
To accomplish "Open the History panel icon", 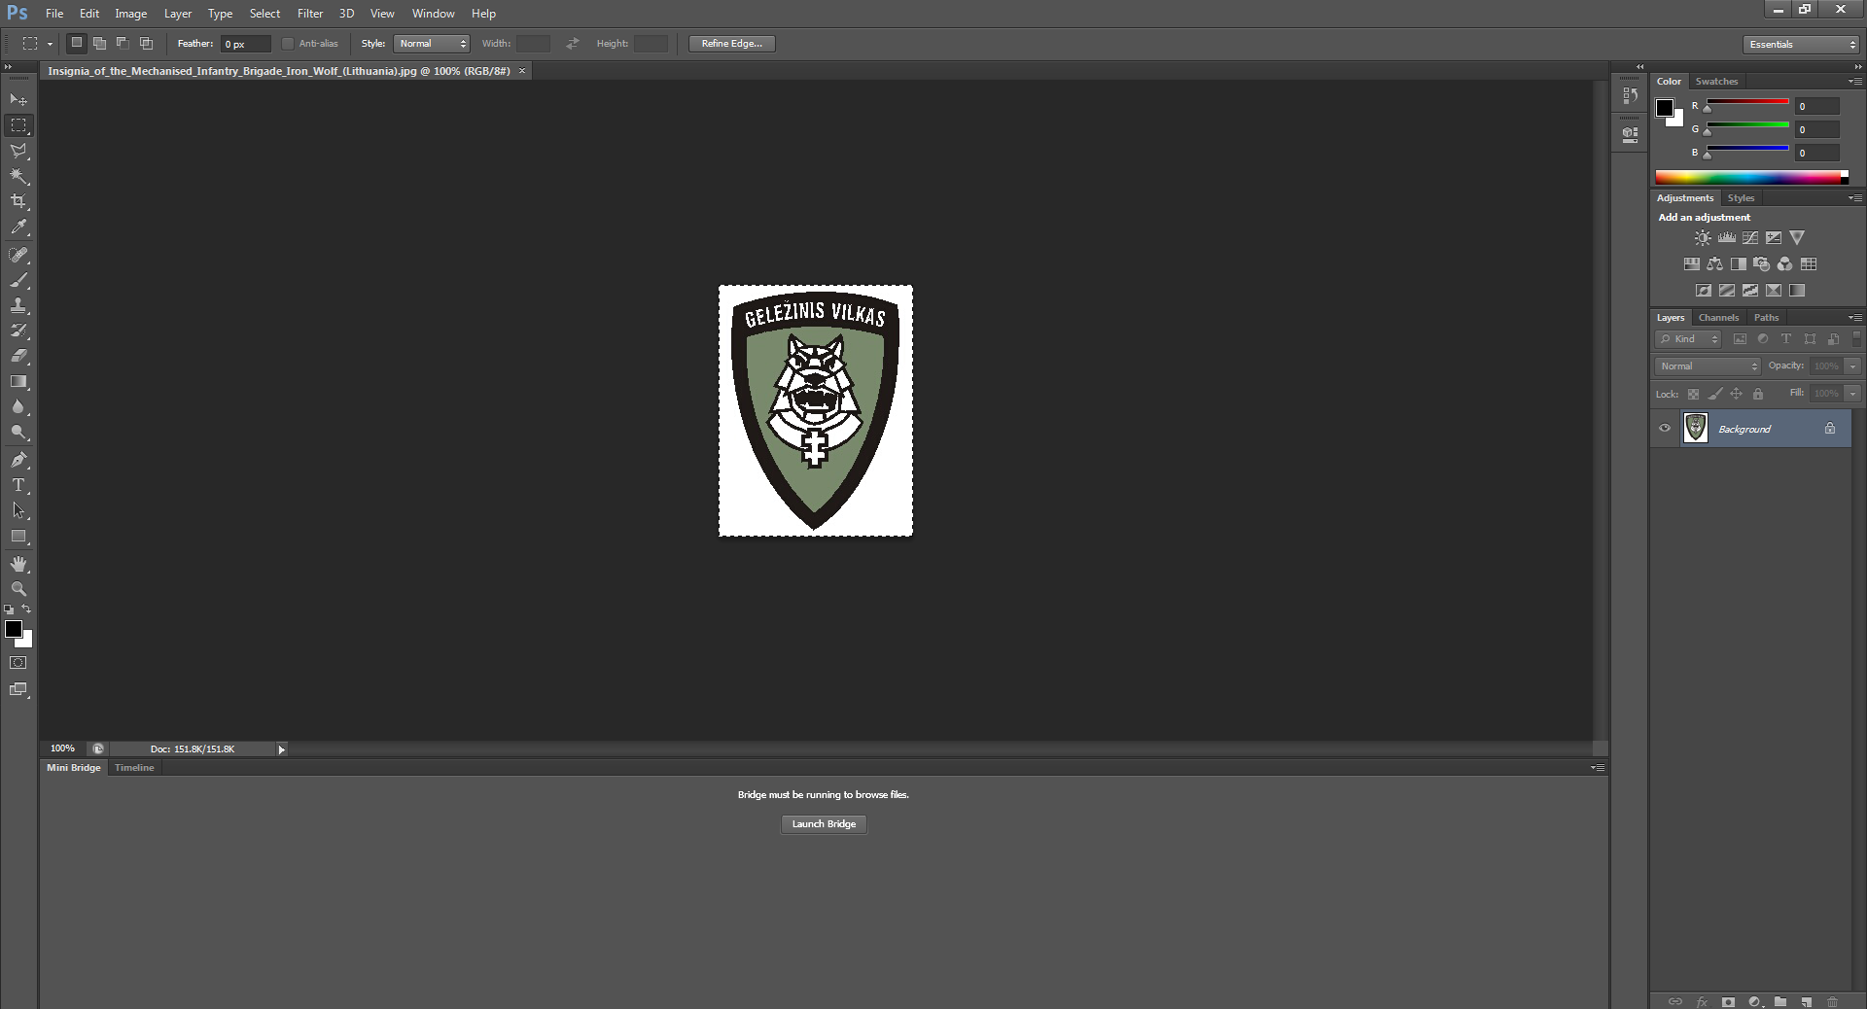I will coord(1631,95).
